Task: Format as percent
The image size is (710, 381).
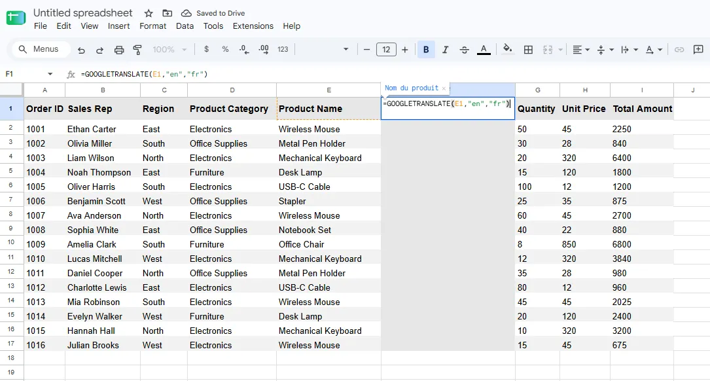Action: 225,49
